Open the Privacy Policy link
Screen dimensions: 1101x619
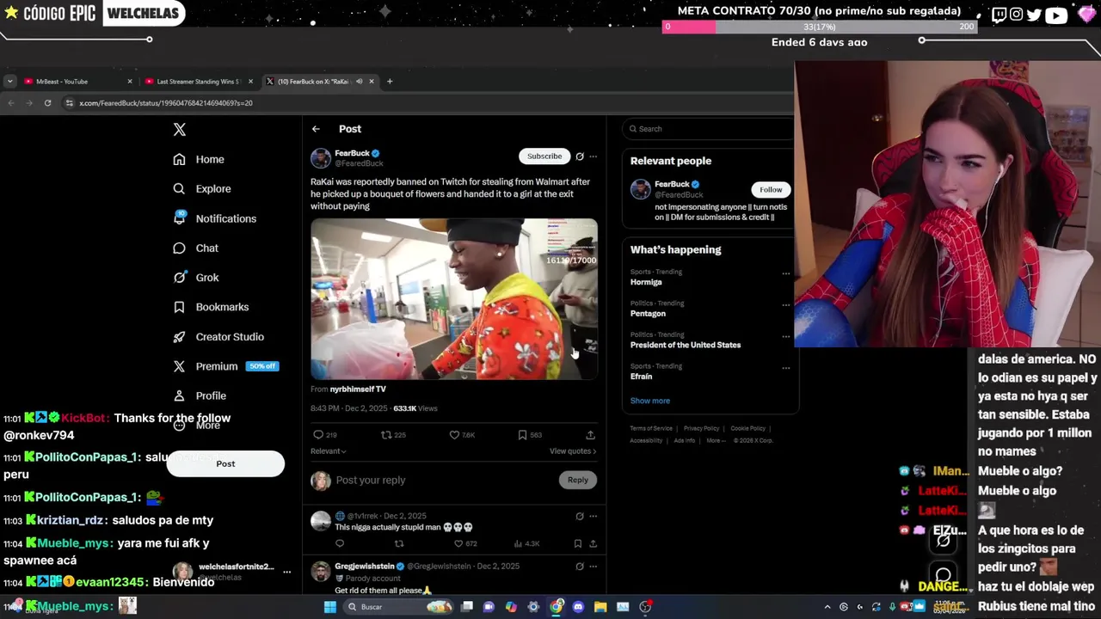[x=702, y=428]
